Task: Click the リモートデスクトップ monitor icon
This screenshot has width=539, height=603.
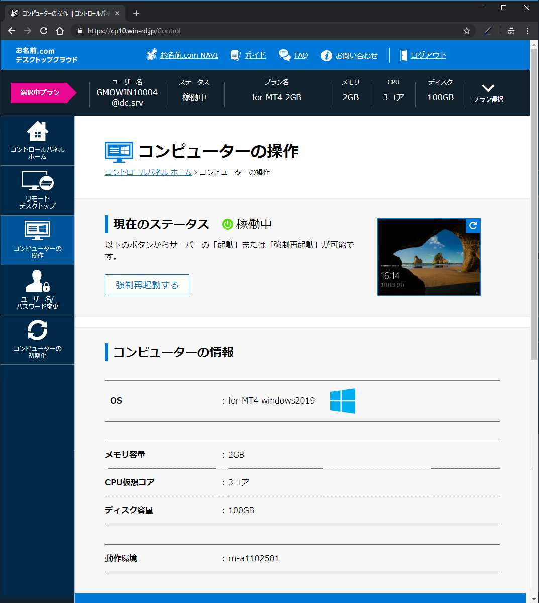Action: 37,181
